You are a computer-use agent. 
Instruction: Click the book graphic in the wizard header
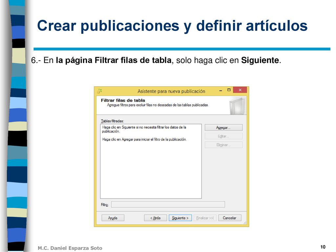pyautogui.click(x=237, y=106)
